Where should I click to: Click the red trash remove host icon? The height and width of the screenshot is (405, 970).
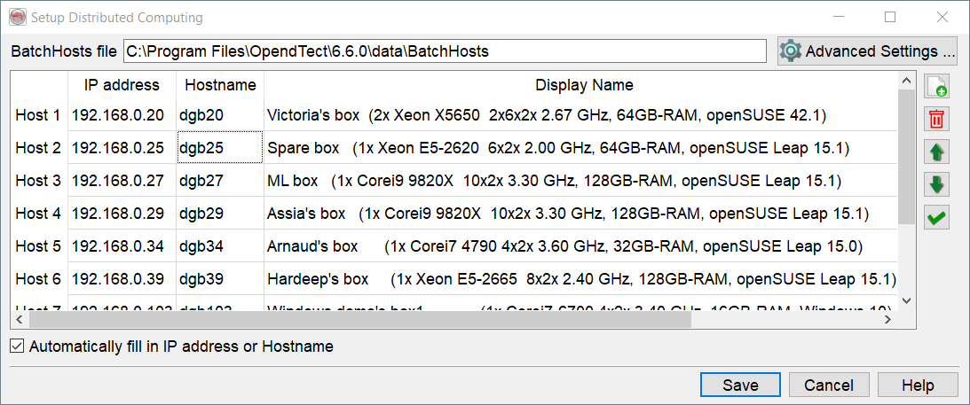click(936, 120)
